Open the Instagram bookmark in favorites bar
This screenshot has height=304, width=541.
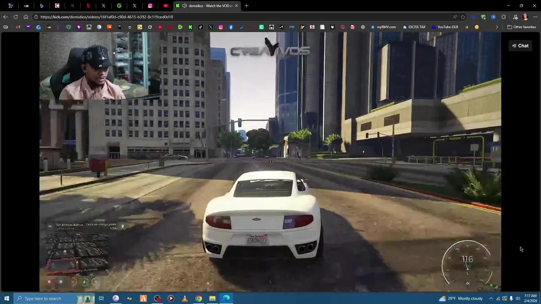pyautogui.click(x=221, y=27)
